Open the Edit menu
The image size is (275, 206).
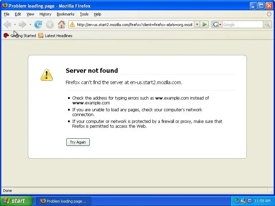18,14
